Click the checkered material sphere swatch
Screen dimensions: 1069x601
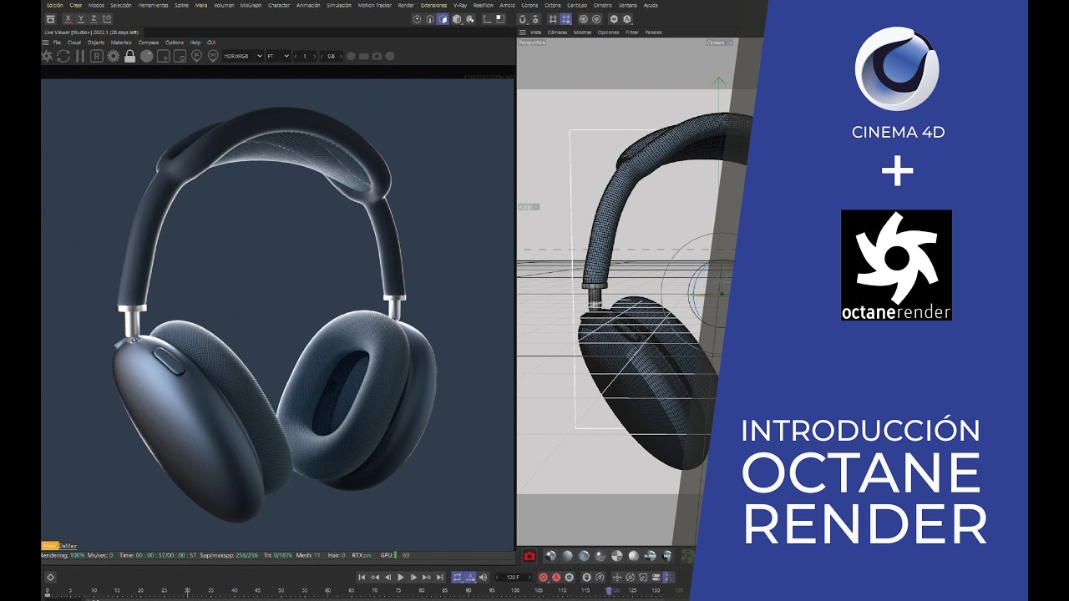tap(617, 556)
